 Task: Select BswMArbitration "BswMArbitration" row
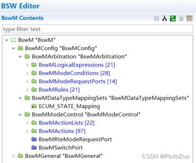79,57
